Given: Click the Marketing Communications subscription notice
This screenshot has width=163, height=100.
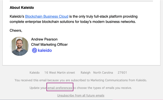Looking at the screenshot, I should [81, 80].
